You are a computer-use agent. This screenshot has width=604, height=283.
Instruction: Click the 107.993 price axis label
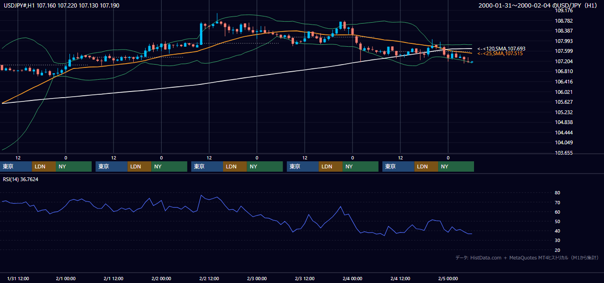coord(564,41)
